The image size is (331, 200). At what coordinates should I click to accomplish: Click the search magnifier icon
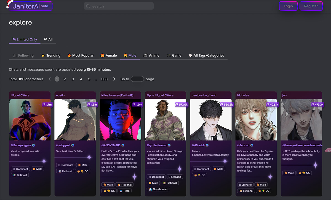point(88,6)
